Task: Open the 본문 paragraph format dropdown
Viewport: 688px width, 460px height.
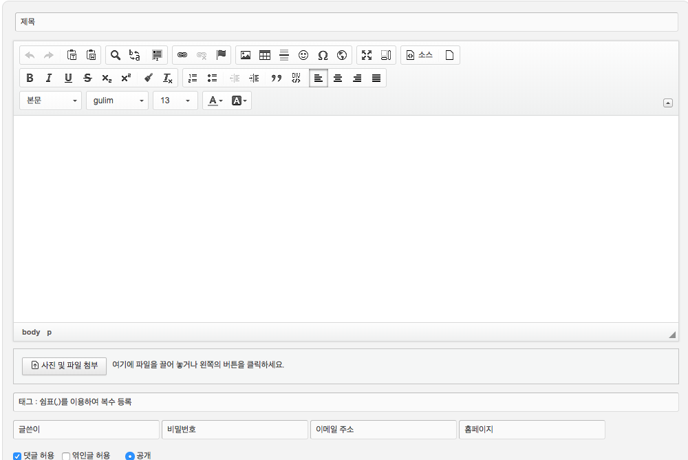Action: (51, 101)
